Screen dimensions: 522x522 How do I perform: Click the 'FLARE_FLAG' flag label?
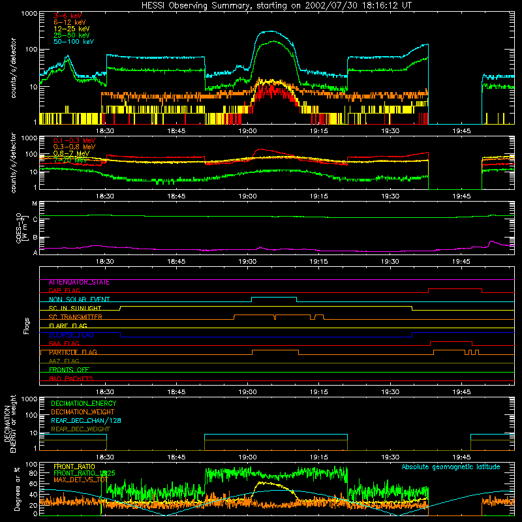click(x=68, y=326)
